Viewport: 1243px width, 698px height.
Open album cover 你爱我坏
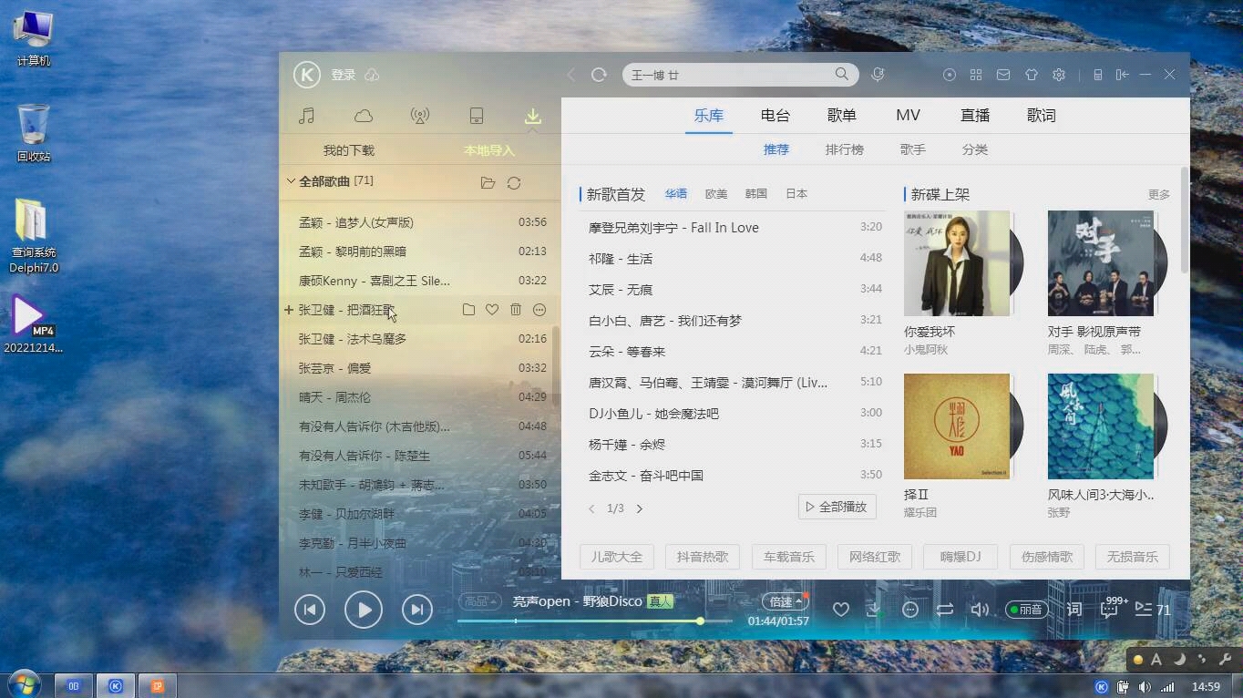(957, 263)
